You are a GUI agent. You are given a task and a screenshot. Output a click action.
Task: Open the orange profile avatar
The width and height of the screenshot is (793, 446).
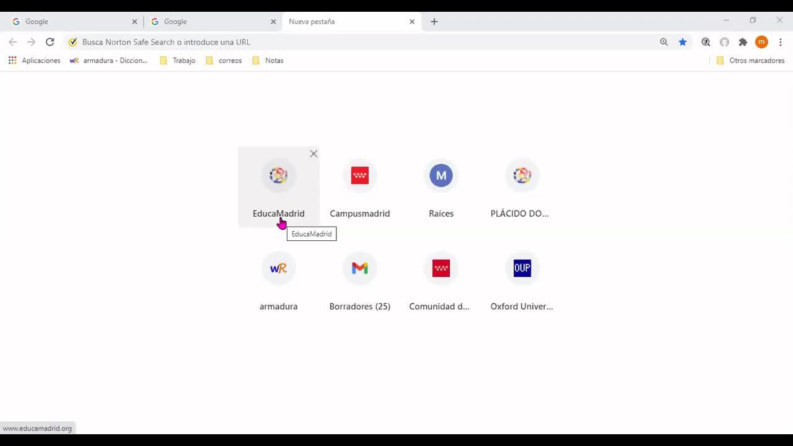pyautogui.click(x=761, y=42)
